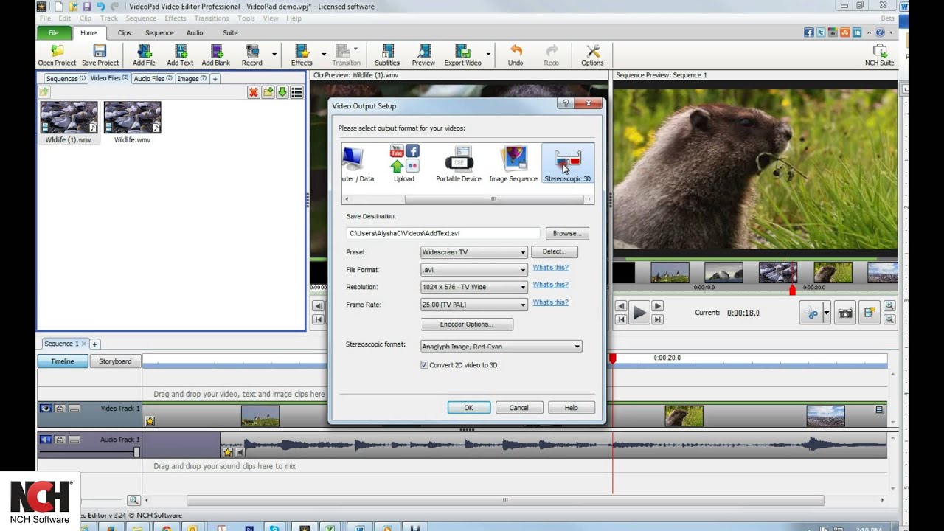The width and height of the screenshot is (944, 531).
Task: Select the Stereoscopic 3D output format
Action: [567, 164]
